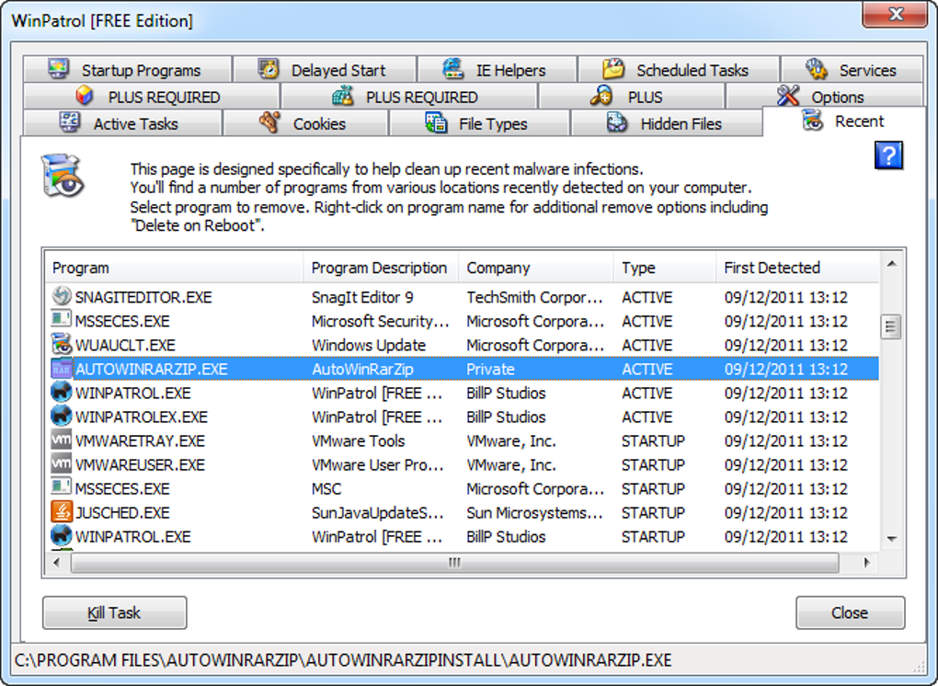
Task: Click the SnagIt Editor 9 program icon
Action: 57,297
